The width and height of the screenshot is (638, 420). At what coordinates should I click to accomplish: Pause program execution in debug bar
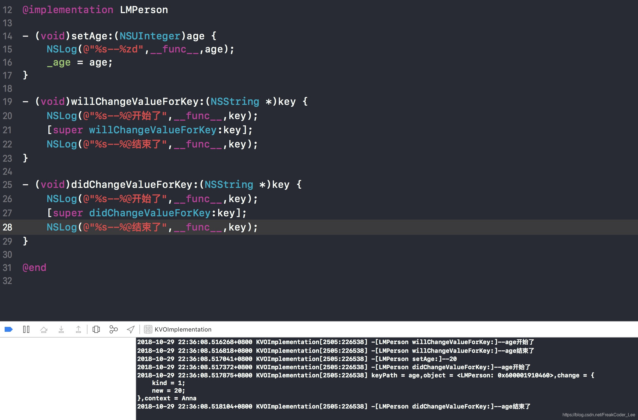[x=26, y=329]
